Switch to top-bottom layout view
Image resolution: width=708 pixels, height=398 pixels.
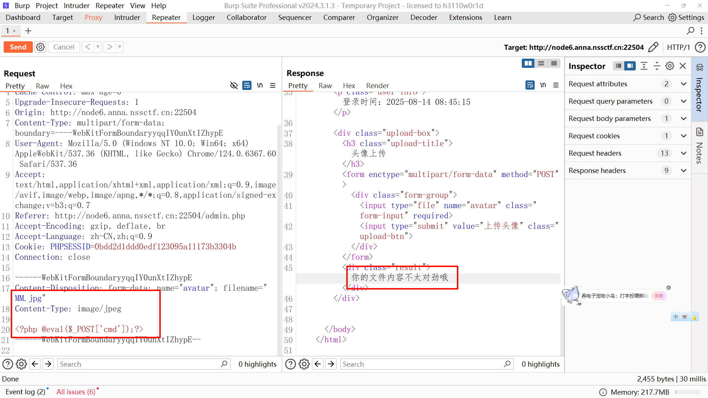pyautogui.click(x=541, y=63)
